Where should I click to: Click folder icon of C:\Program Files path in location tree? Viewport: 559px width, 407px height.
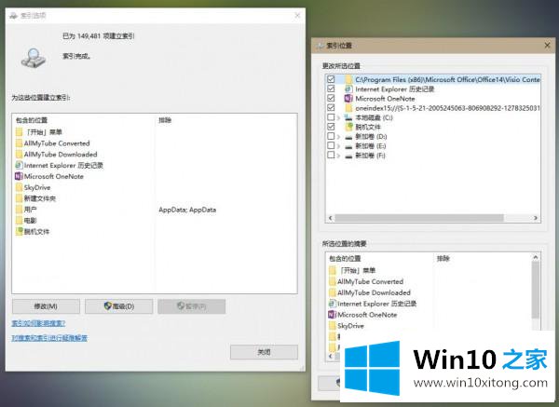coord(348,79)
